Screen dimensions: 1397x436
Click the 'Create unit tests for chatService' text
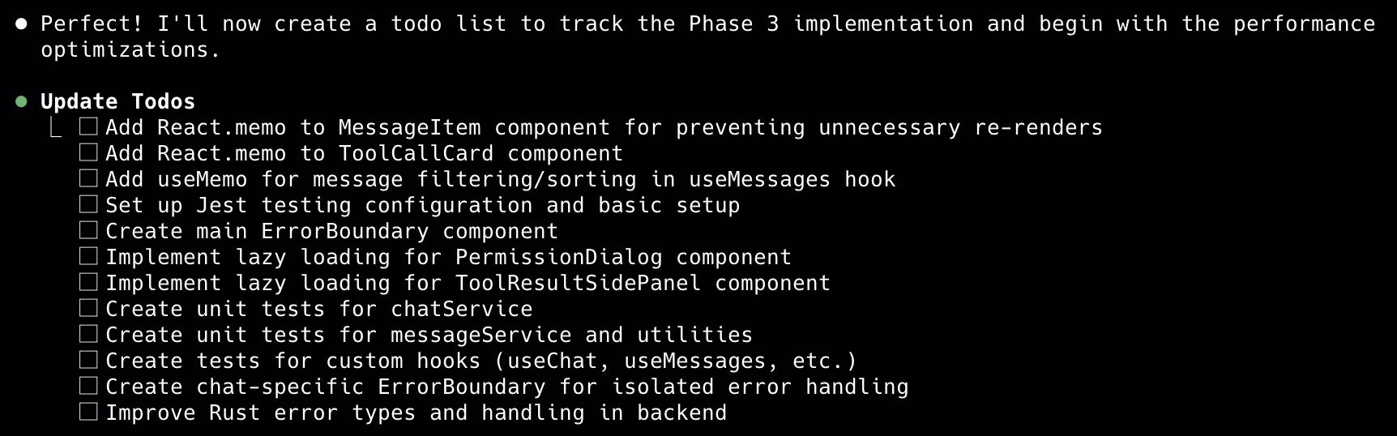click(x=318, y=309)
